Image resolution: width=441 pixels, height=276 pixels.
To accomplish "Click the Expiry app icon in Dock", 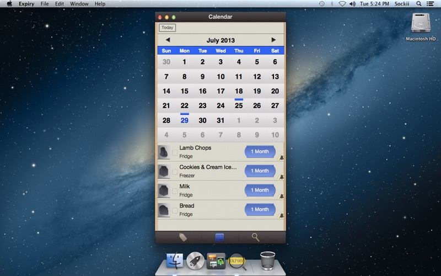I will coord(236,261).
